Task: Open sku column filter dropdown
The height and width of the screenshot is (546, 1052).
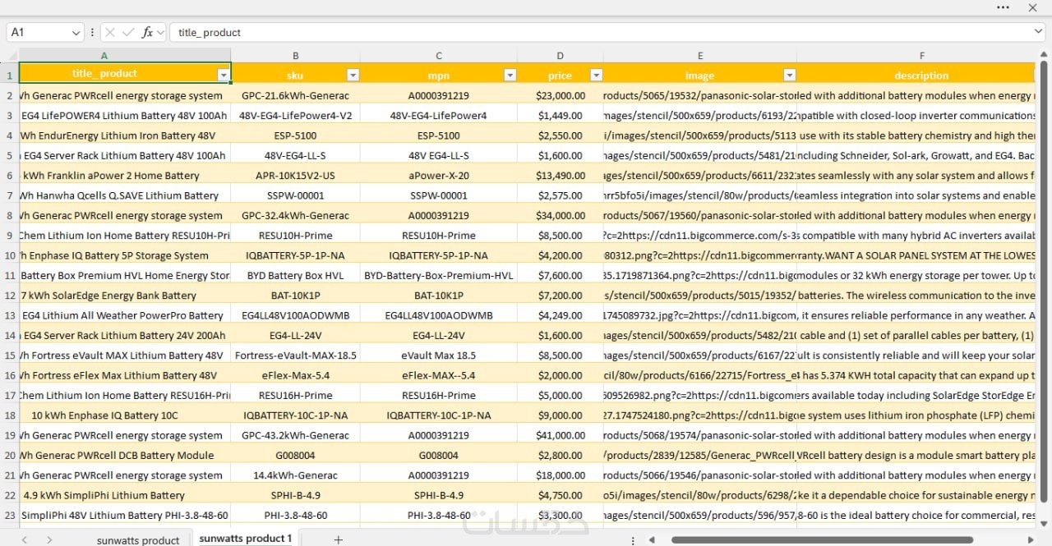Action: tap(353, 75)
